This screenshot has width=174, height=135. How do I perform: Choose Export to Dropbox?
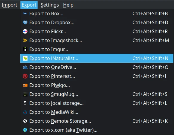(97, 22)
